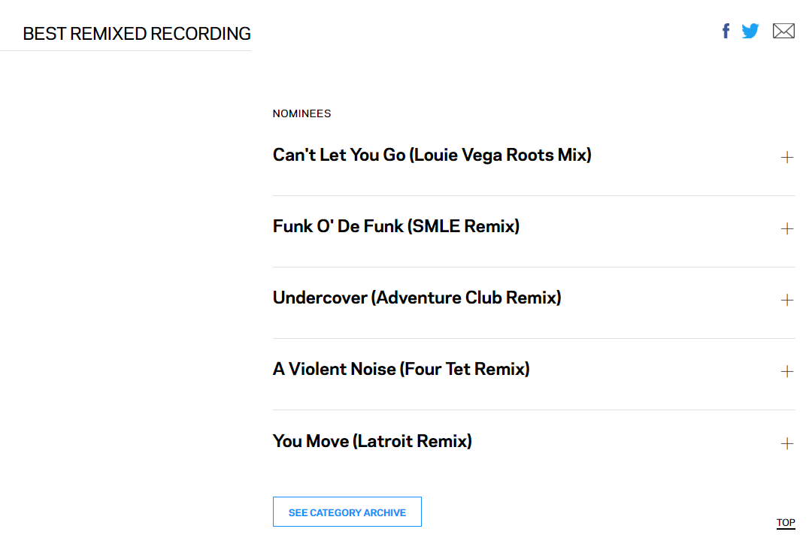Click the Best Remixed Recording heading

[x=137, y=34]
